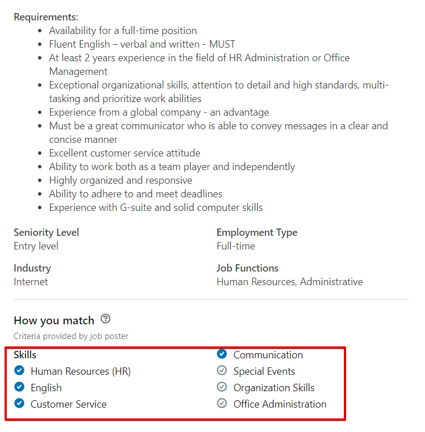This screenshot has height=432, width=425.
Task: Select the Customer Service skill label
Action: 69,404
